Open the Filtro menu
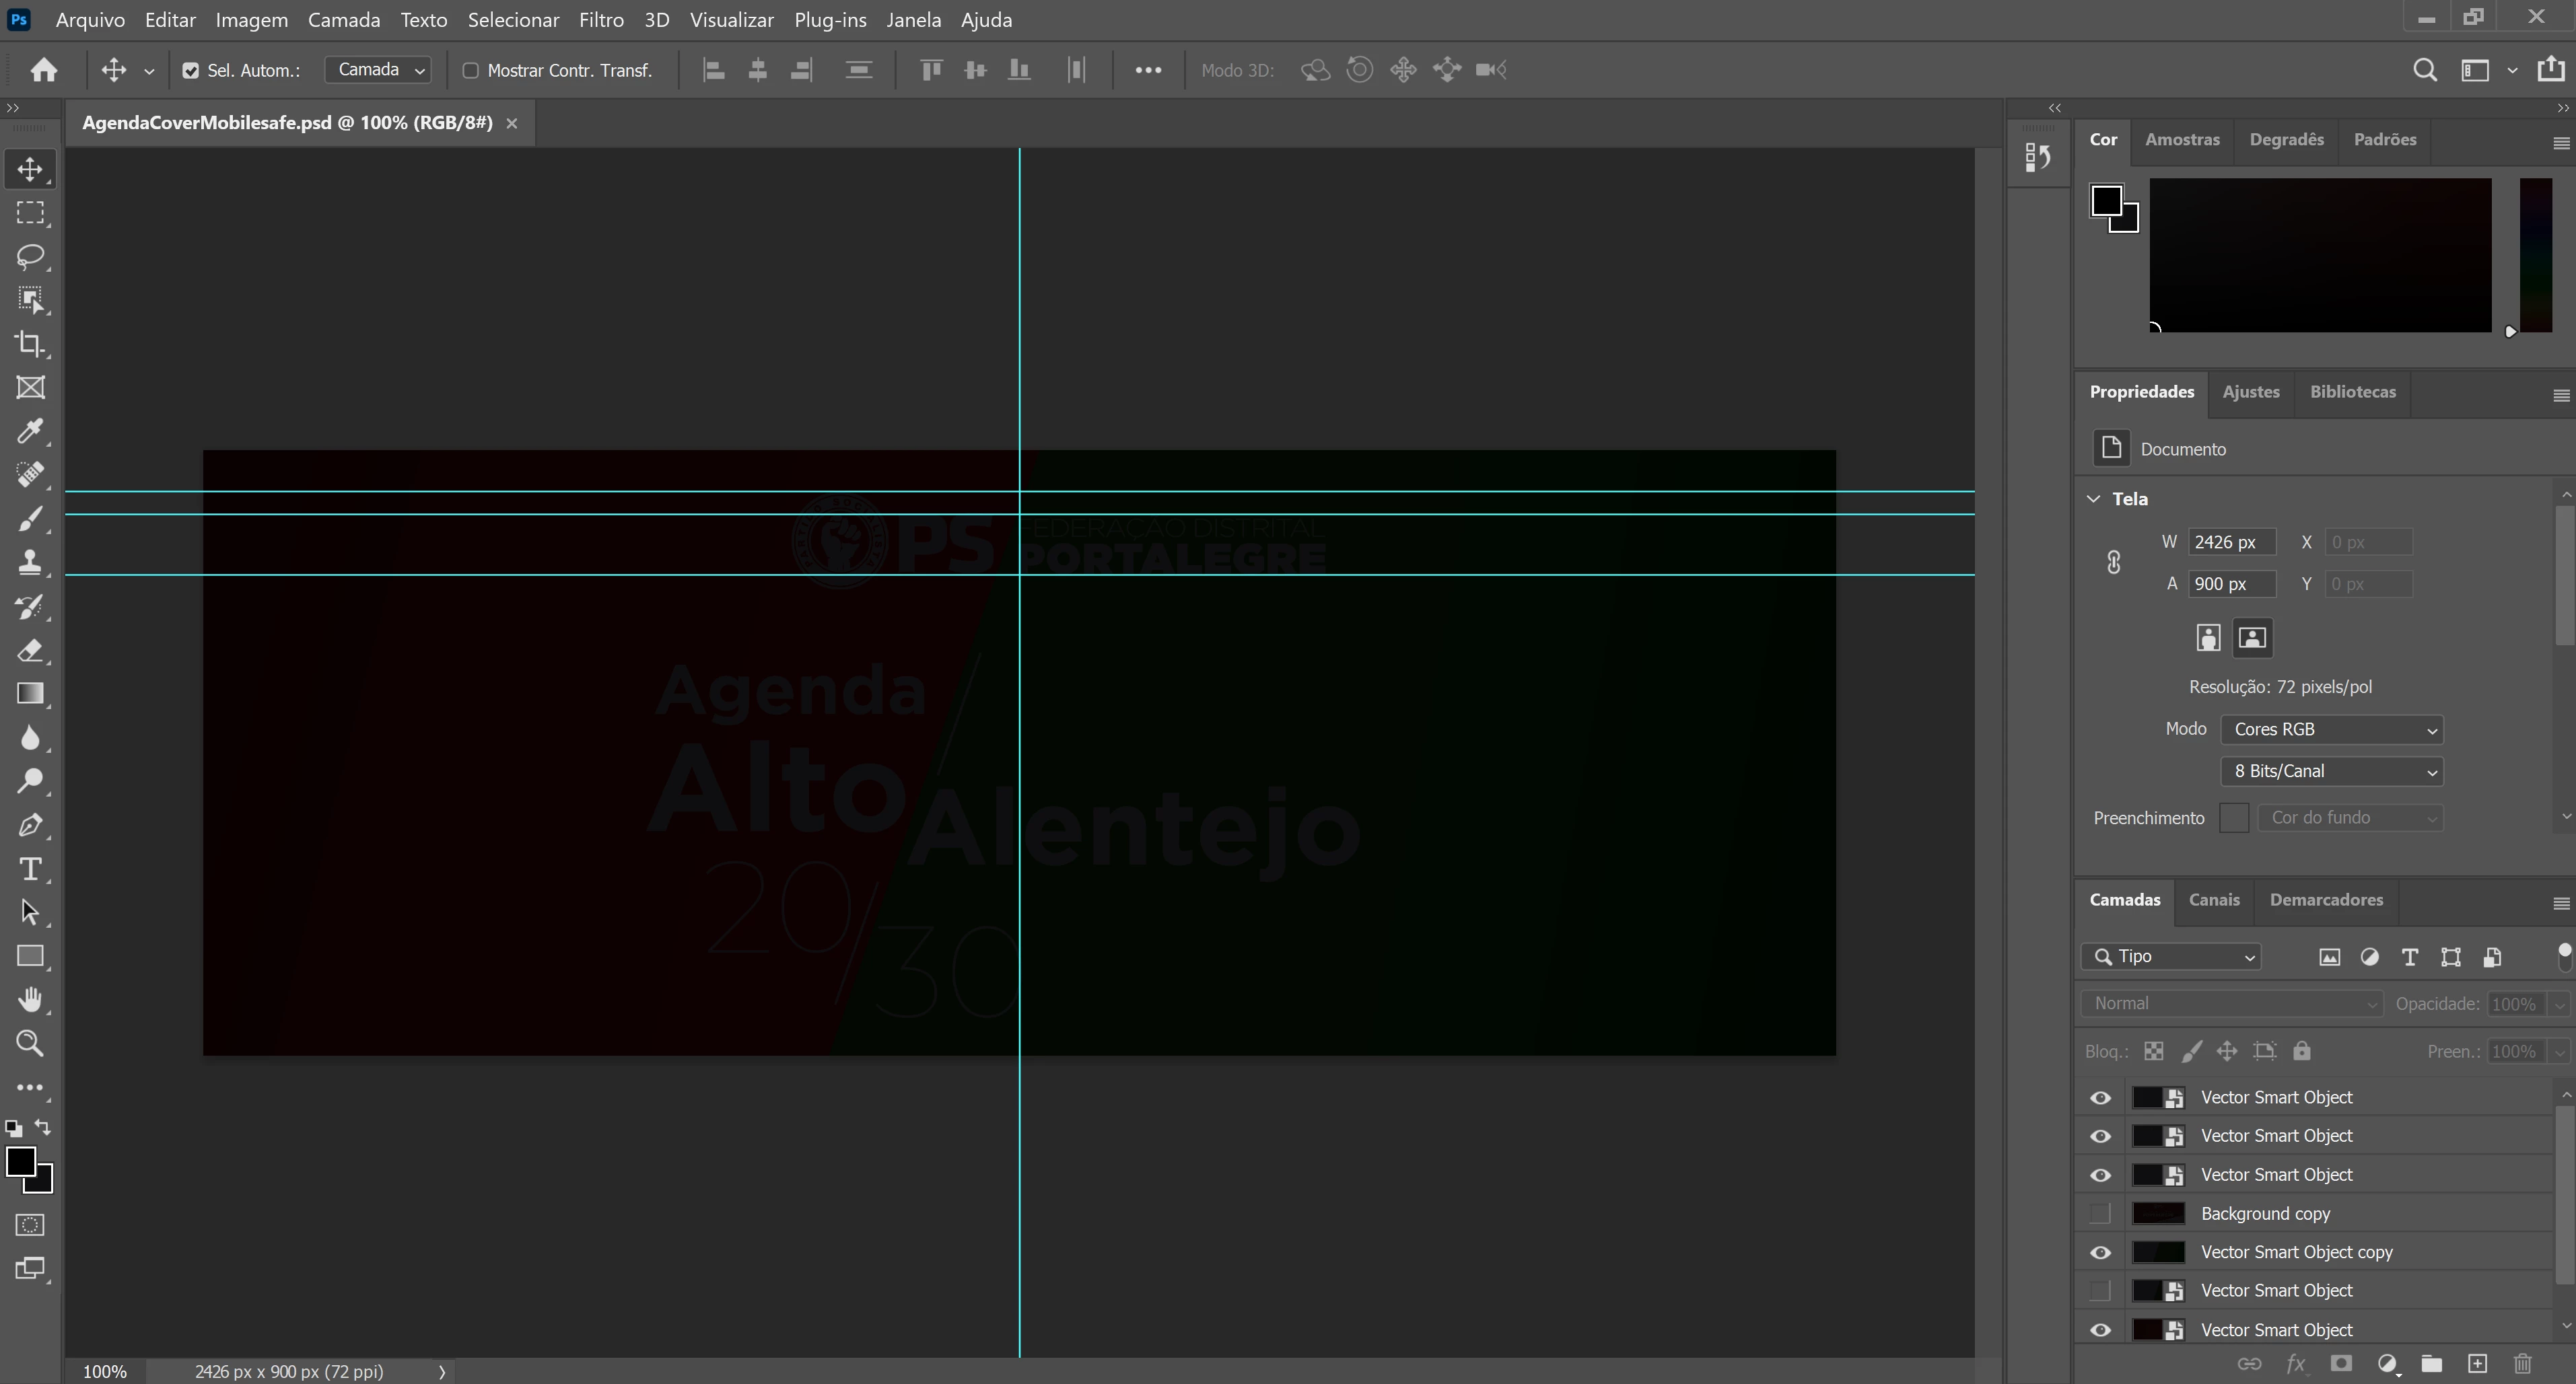The width and height of the screenshot is (2576, 1384). pos(601,20)
